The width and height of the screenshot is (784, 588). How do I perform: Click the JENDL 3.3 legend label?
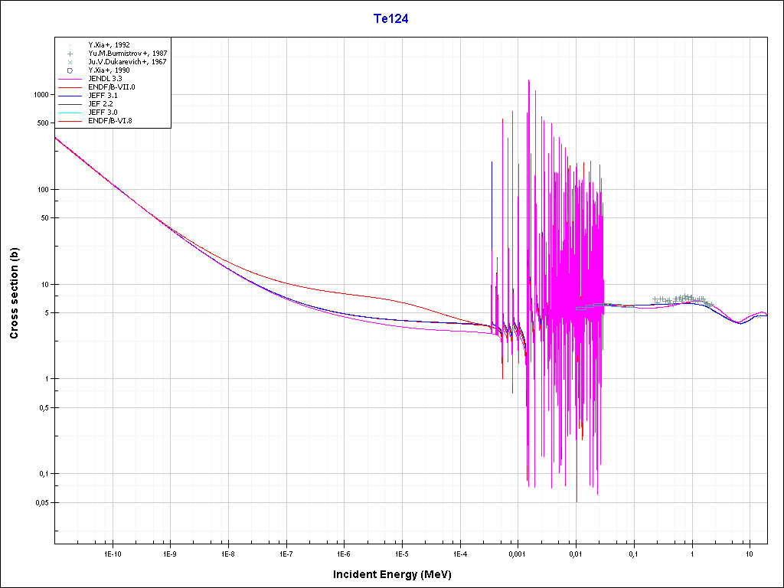[x=104, y=79]
